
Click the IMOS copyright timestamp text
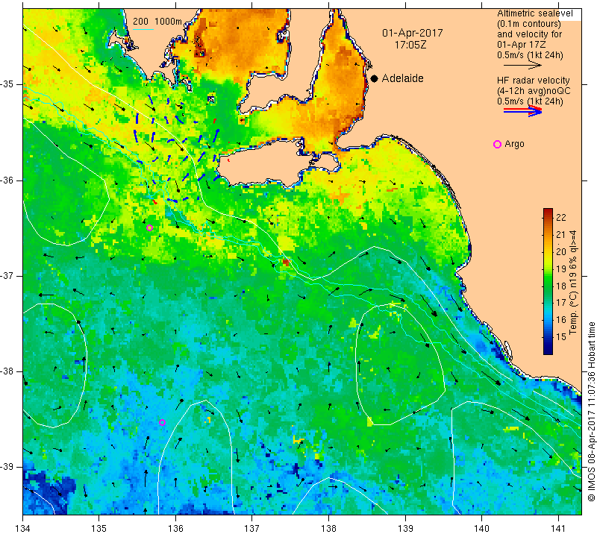[591, 411]
